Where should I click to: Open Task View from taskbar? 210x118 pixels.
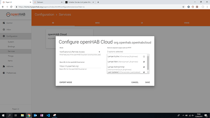tap(16, 115)
